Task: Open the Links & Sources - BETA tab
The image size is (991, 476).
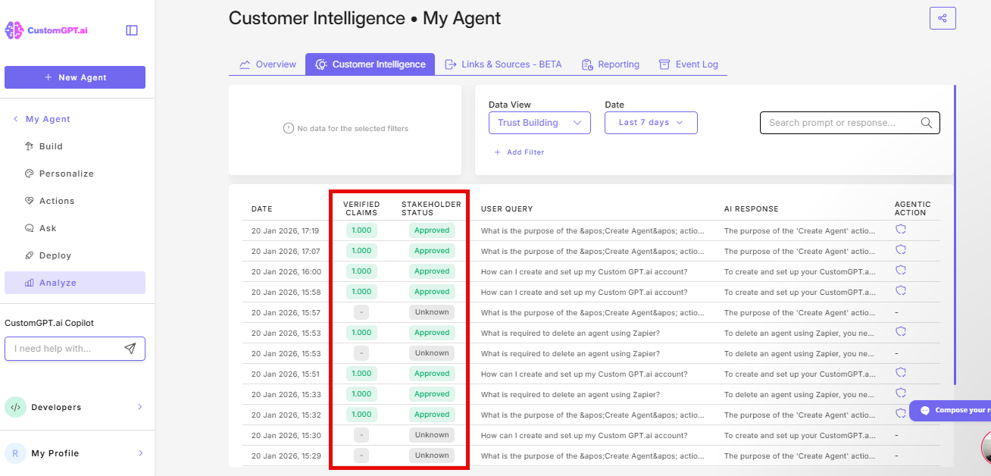Action: [503, 64]
